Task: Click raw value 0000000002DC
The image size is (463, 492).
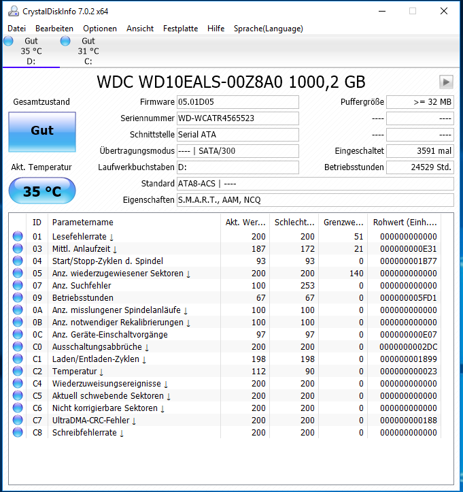Action: [x=408, y=347]
